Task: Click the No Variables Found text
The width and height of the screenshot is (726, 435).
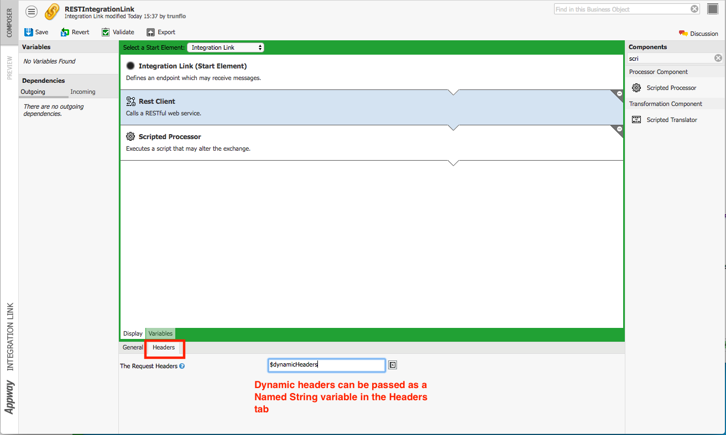Action: [x=49, y=61]
